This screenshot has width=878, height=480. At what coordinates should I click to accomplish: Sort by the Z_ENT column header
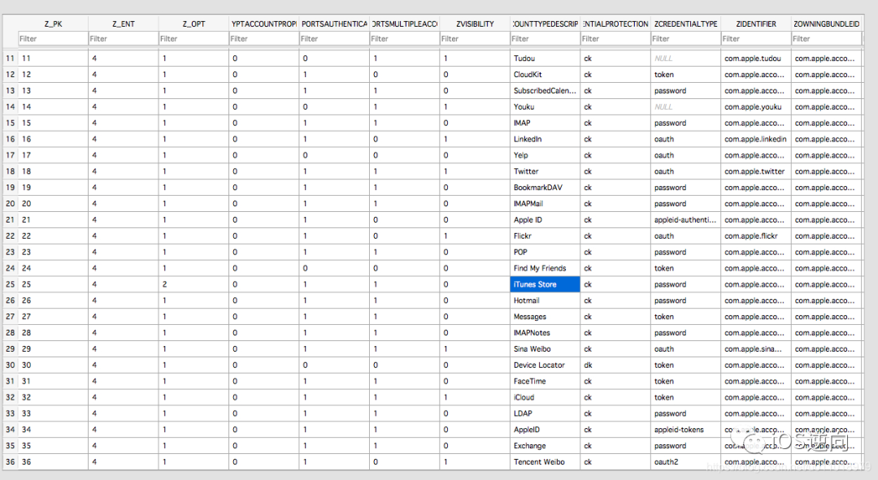pyautogui.click(x=124, y=24)
